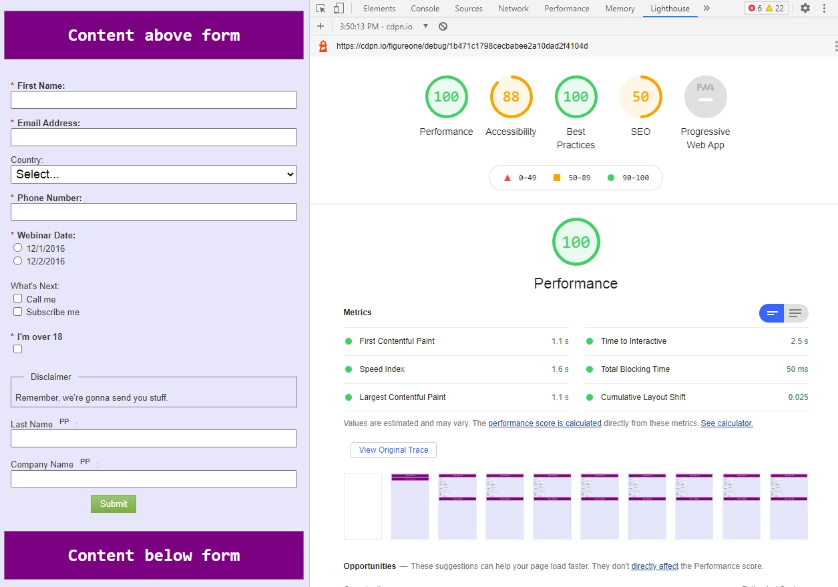Screen dimensions: 838x587
Task: Open the Country select dropdown
Action: (154, 174)
